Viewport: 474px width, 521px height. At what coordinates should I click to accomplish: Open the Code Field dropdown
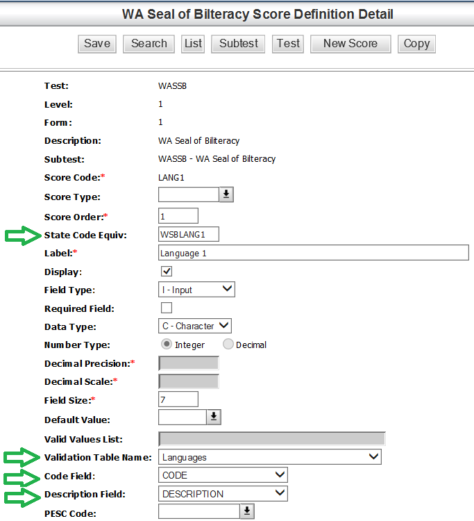tap(223, 475)
